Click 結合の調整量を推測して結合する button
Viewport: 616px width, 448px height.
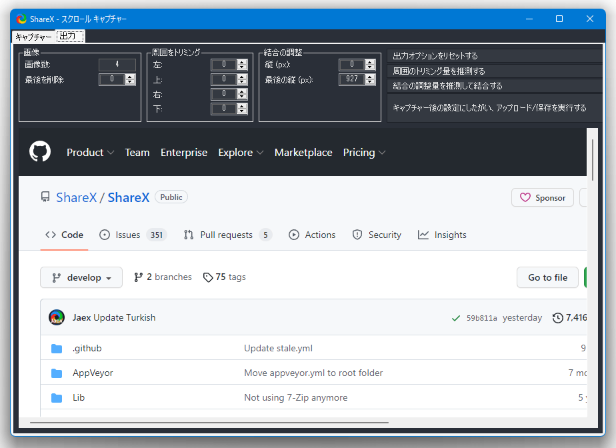point(495,86)
